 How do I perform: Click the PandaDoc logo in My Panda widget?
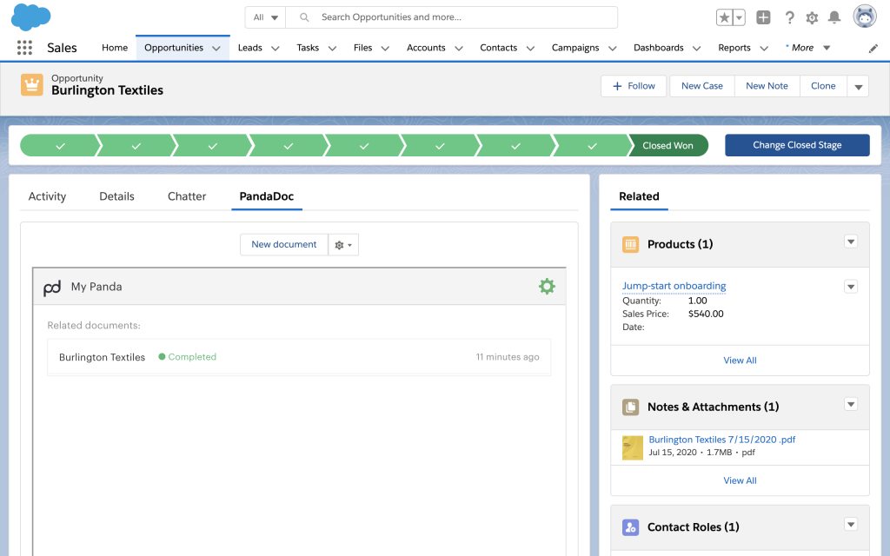point(52,285)
